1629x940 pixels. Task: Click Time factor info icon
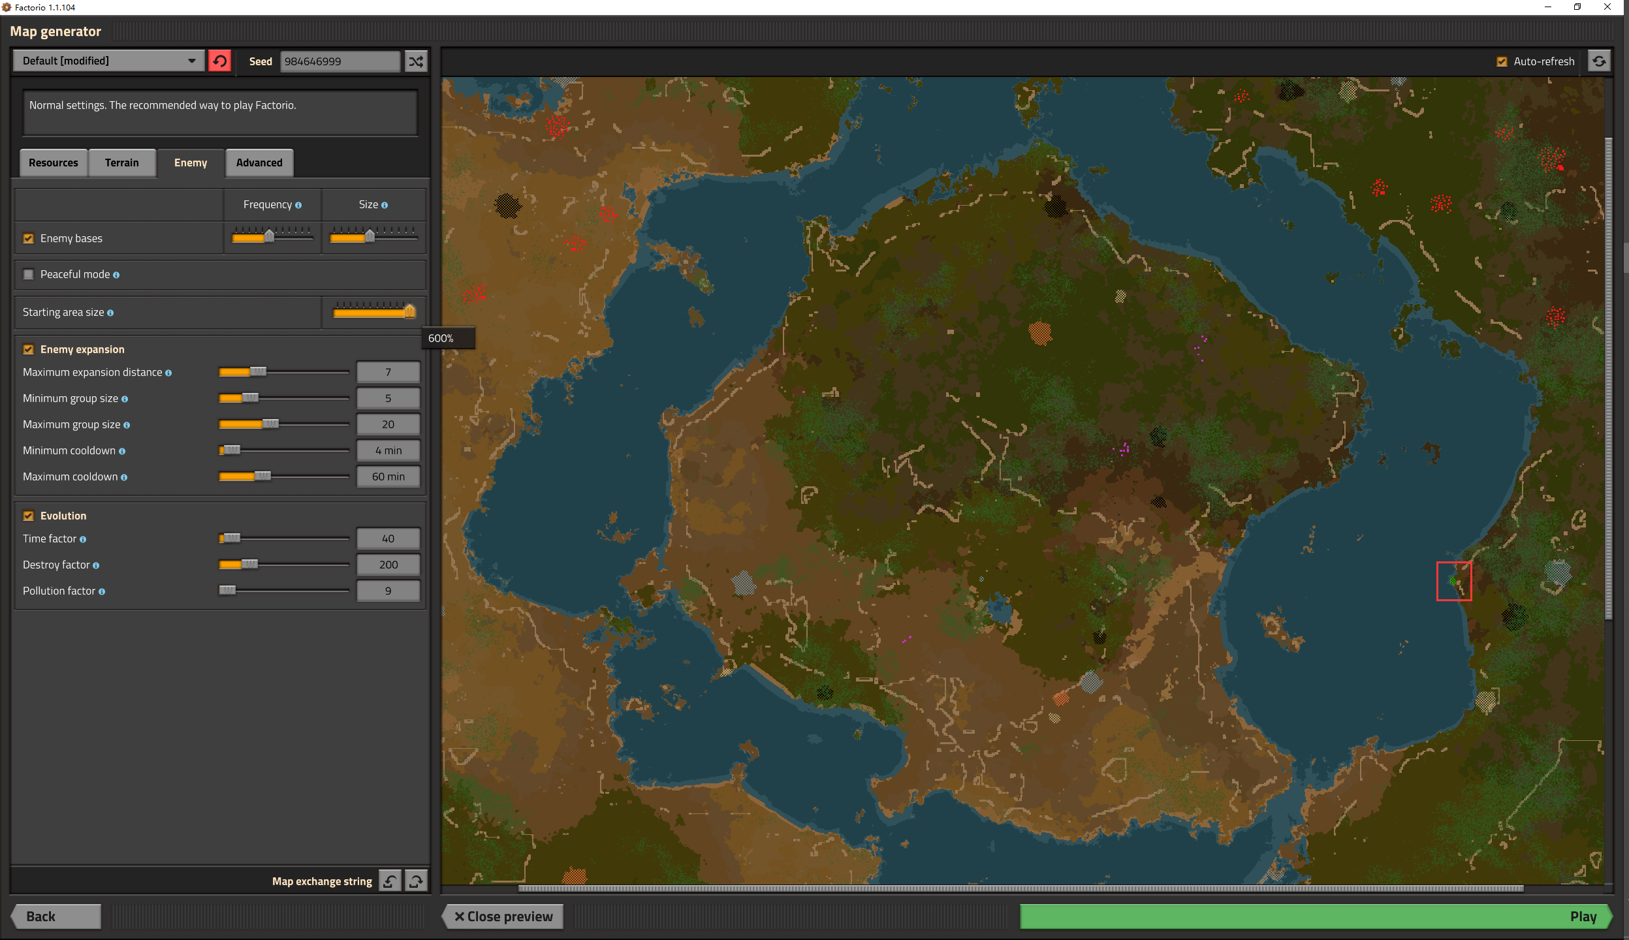click(x=83, y=539)
